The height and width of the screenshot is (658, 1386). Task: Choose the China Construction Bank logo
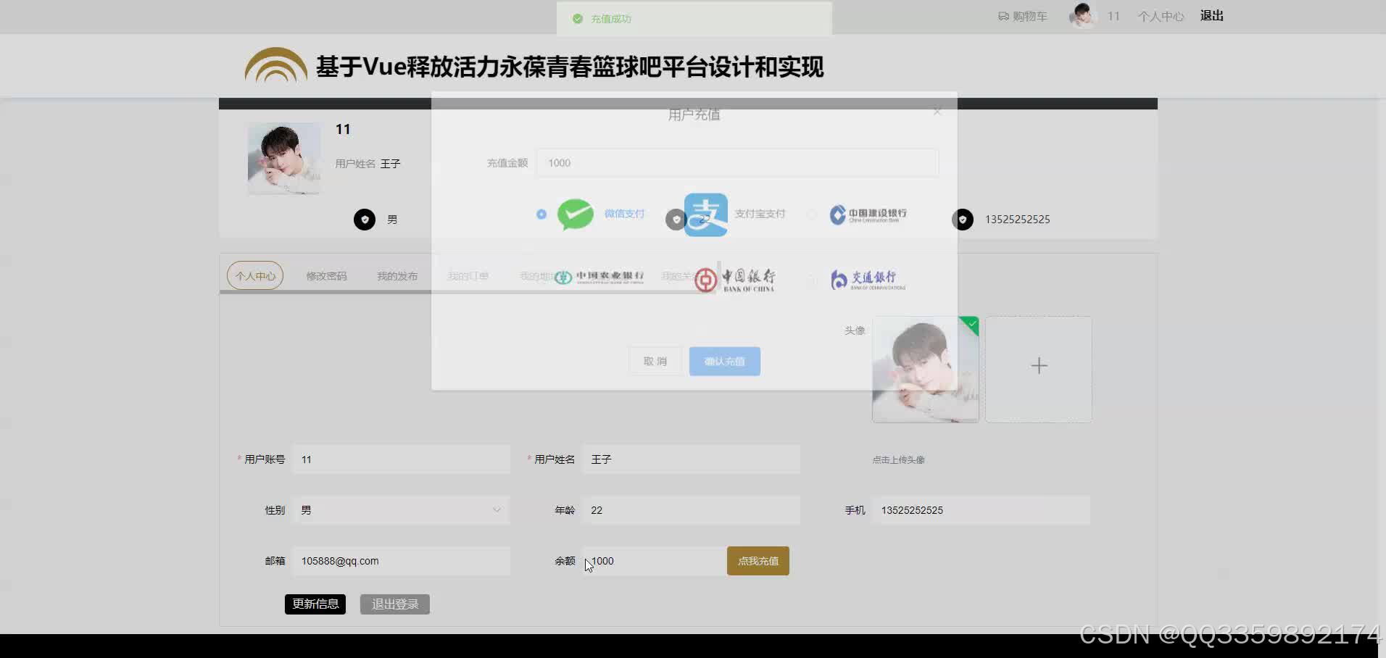pos(868,214)
